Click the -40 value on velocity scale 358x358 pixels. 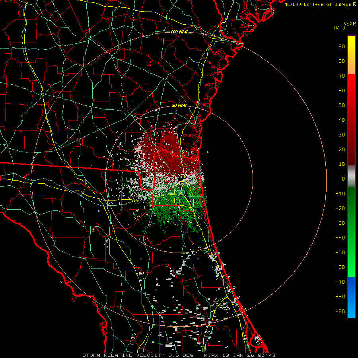340,238
